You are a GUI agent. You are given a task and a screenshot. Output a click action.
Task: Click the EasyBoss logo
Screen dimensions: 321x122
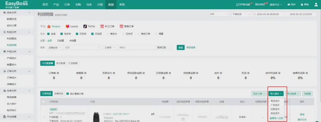16,4
